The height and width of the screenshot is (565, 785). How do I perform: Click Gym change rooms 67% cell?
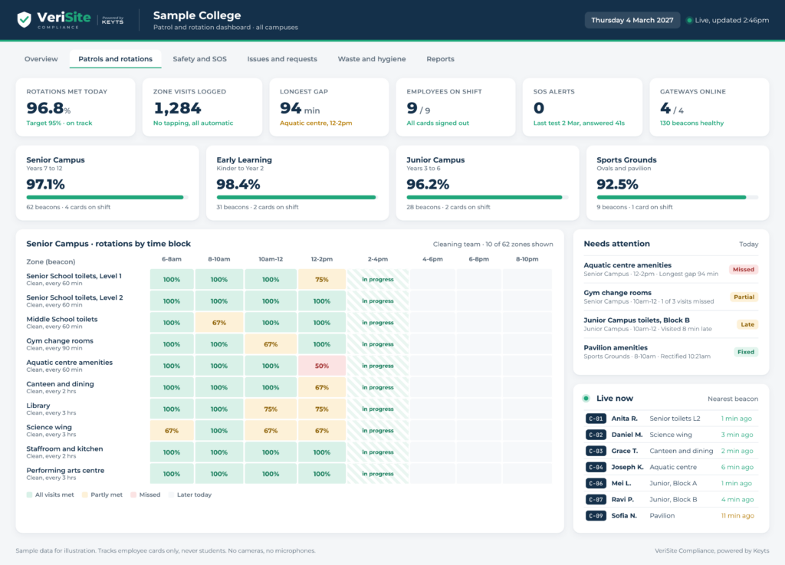click(x=271, y=344)
